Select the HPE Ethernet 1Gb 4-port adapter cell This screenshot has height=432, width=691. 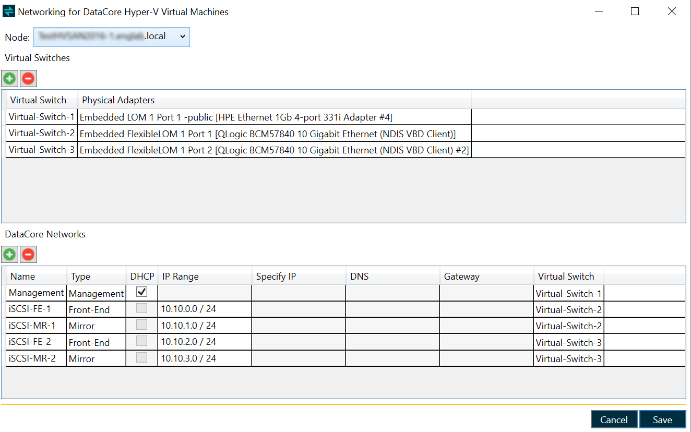(275, 117)
